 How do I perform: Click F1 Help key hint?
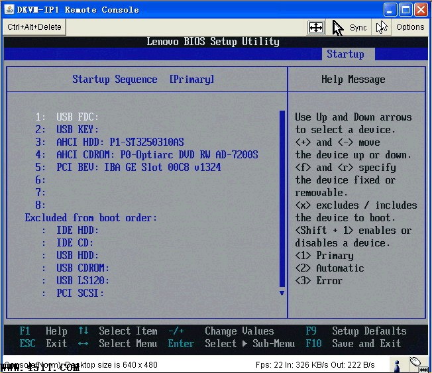(x=43, y=331)
